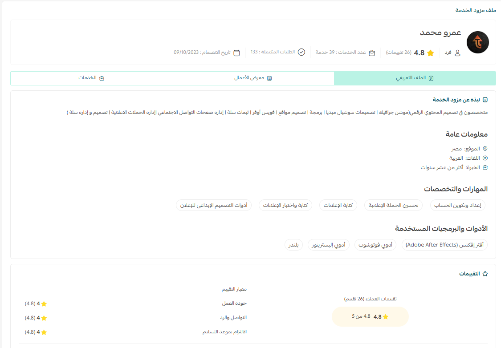The width and height of the screenshot is (501, 348).
Task: Choose the أدوبي فوتوشوب tool tag
Action: click(376, 245)
